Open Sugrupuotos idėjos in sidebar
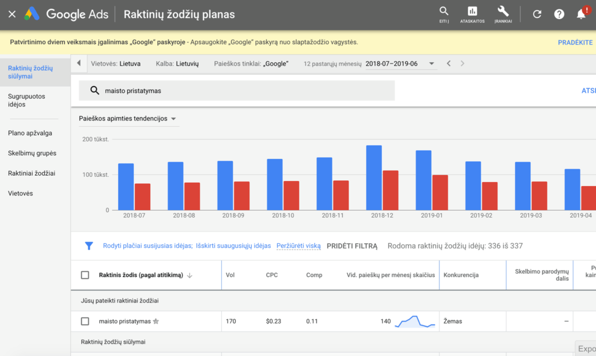This screenshot has width=596, height=356. (x=27, y=100)
